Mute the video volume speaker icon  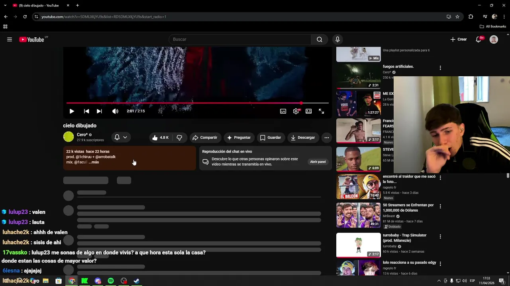(x=115, y=111)
